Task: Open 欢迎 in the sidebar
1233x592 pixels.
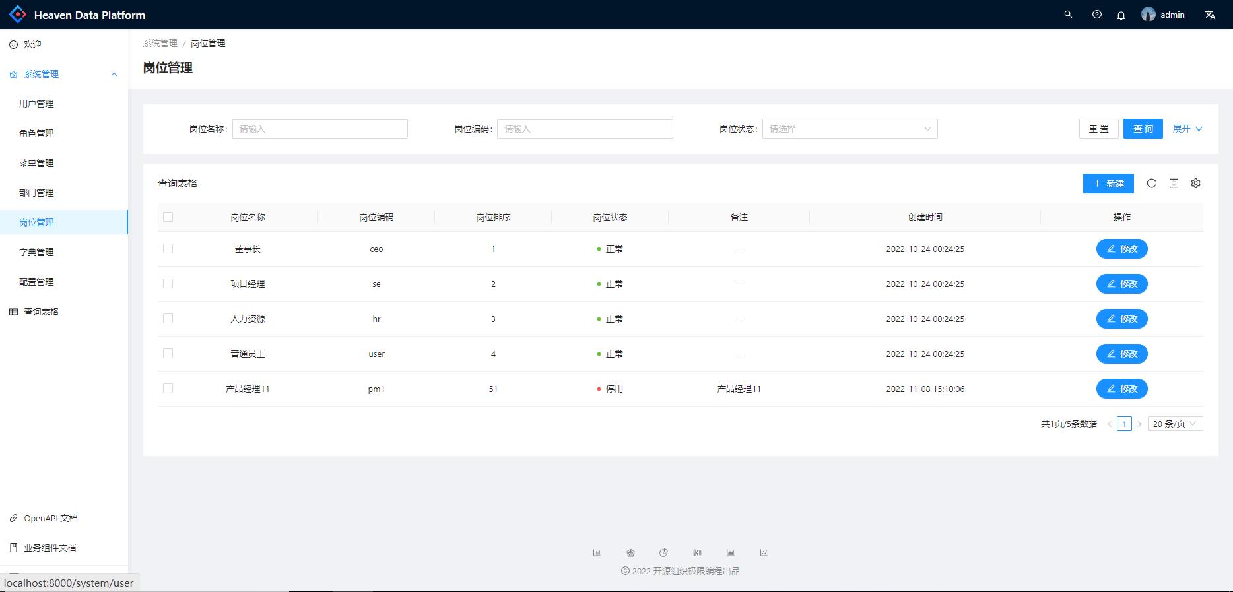Action: (x=64, y=44)
